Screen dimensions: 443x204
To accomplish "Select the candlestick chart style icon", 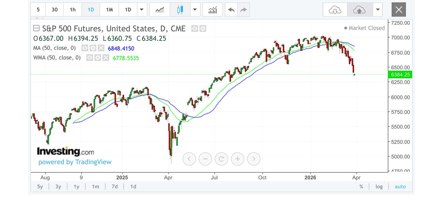I will pos(180,10).
